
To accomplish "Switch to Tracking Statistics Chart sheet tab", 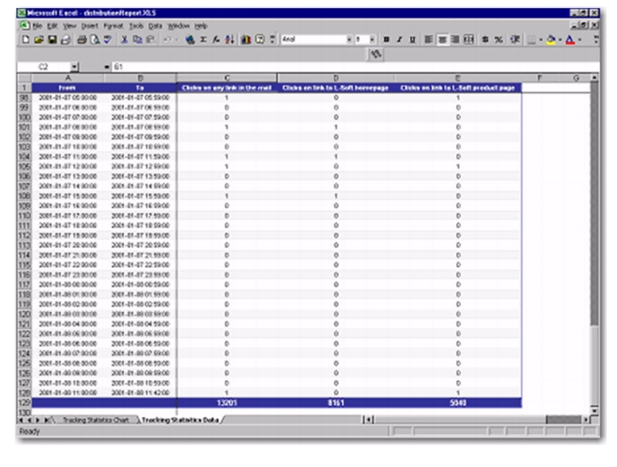I will [96, 420].
